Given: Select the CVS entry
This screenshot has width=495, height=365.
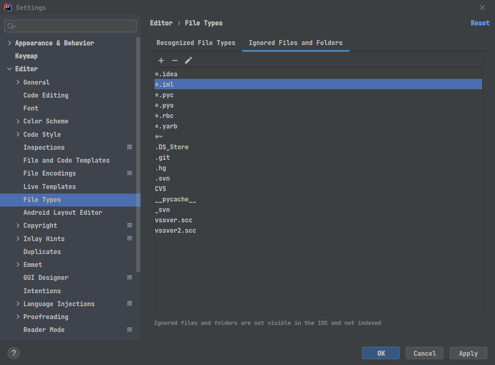Looking at the screenshot, I should [x=318, y=189].
